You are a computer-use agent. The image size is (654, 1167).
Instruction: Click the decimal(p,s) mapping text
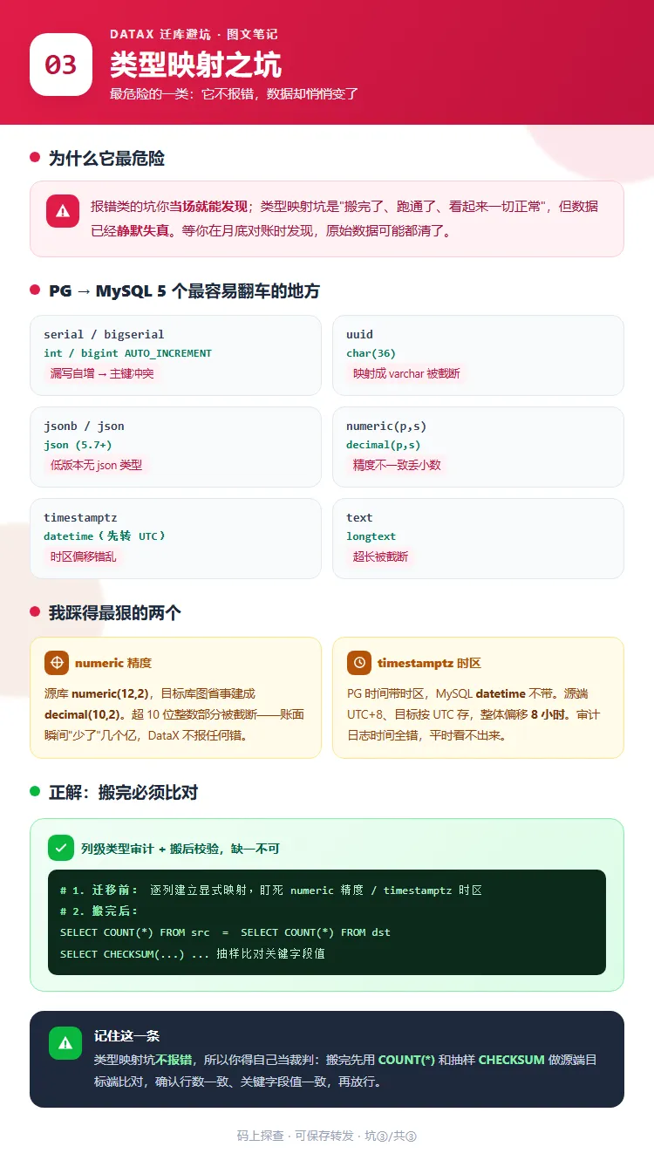click(x=383, y=445)
